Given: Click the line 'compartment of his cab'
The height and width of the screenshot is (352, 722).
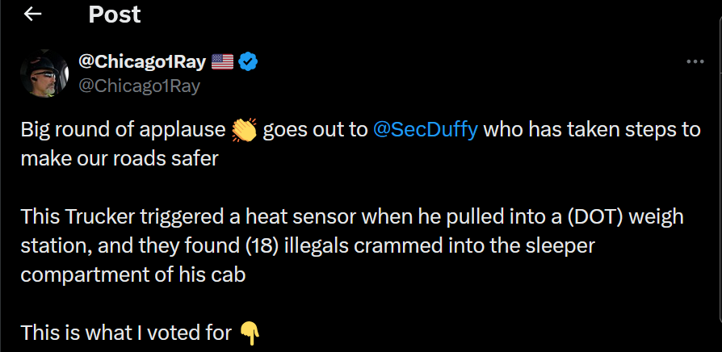Looking at the screenshot, I should (132, 274).
